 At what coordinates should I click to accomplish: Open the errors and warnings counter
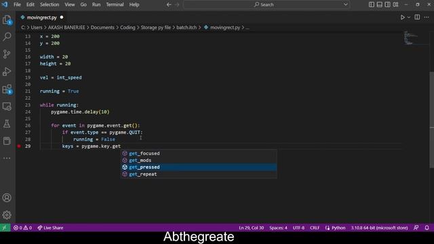pos(22,228)
